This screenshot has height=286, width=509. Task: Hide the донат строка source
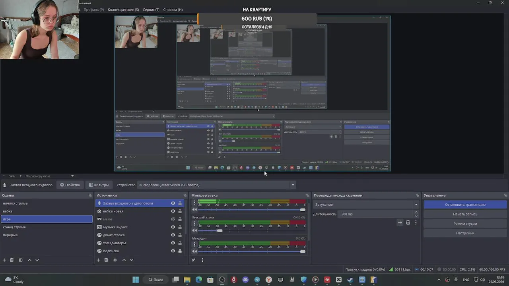click(173, 235)
